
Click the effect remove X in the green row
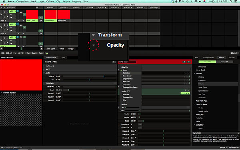point(189,90)
